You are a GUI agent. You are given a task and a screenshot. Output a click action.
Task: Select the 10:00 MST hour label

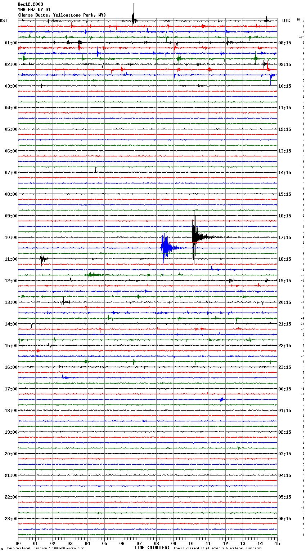pos(11,238)
